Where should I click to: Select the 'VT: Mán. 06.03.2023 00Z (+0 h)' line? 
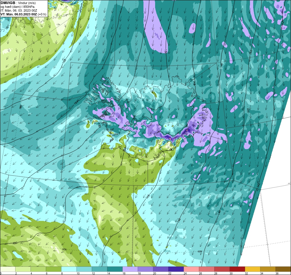23,14
